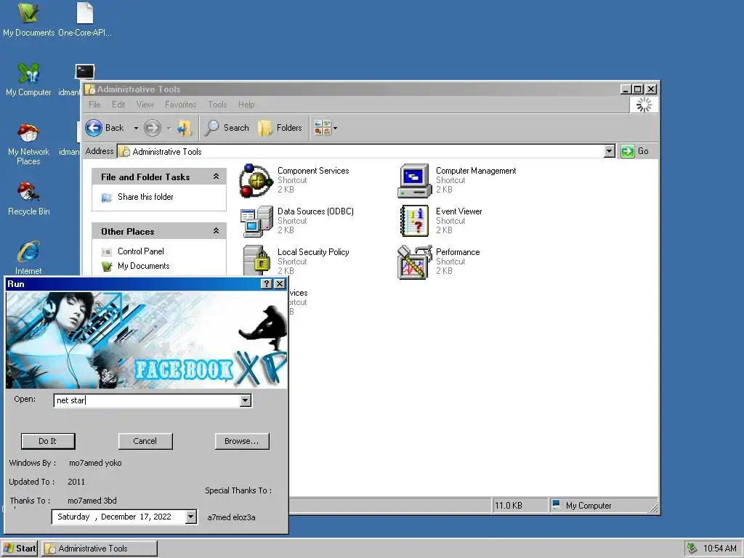Viewport: 744px width, 558px height.
Task: Open the Component Services shortcut icon
Action: (x=256, y=181)
